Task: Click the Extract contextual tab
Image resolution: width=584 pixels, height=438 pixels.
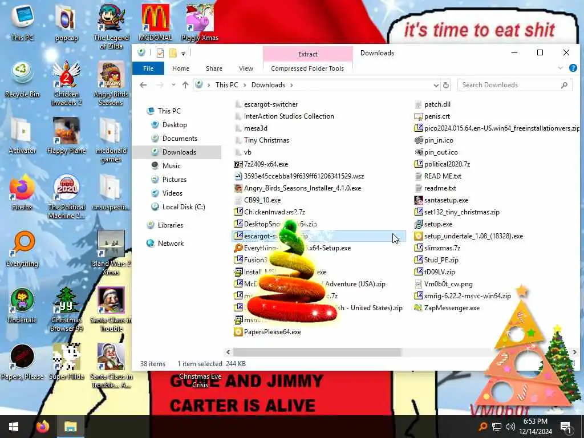Action: (308, 54)
